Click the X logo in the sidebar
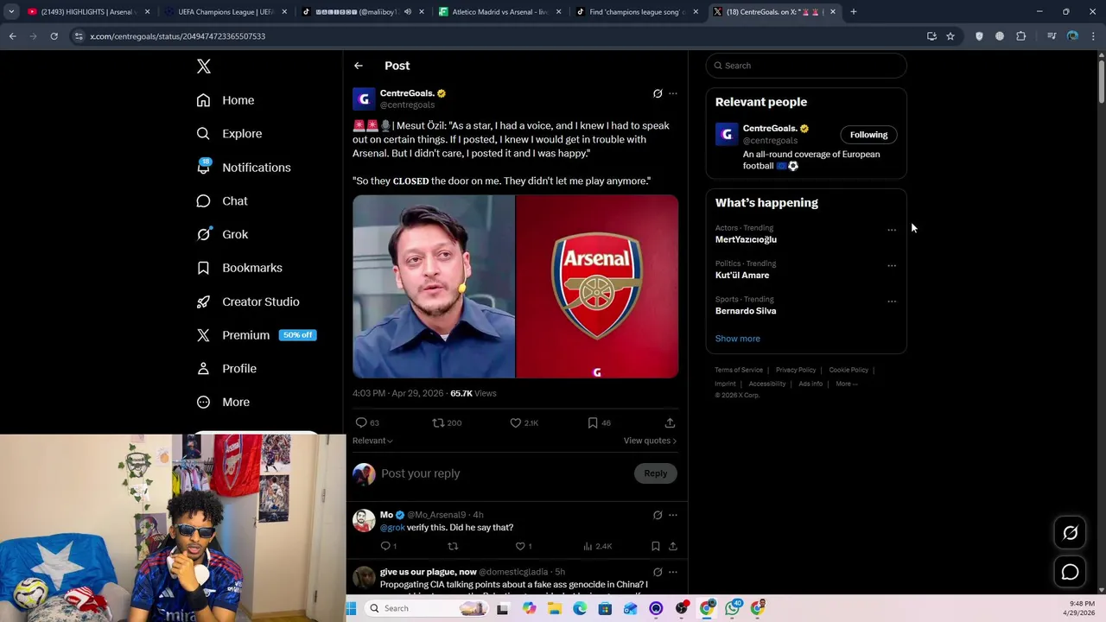 [x=203, y=67]
